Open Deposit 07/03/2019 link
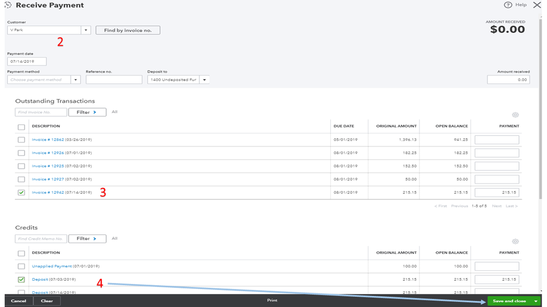The height and width of the screenshot is (307, 547). click(40, 280)
